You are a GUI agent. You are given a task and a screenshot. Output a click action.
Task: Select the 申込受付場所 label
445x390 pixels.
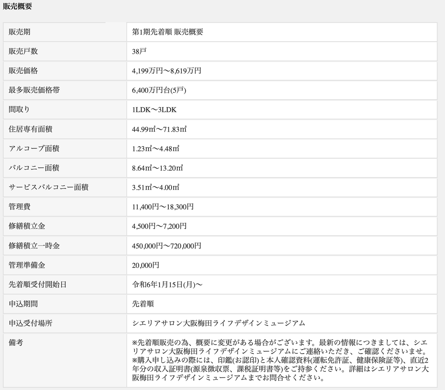30,323
